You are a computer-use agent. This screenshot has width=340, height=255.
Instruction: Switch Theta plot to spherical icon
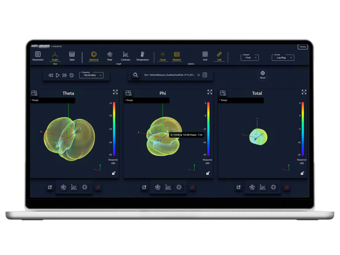tap(85, 187)
